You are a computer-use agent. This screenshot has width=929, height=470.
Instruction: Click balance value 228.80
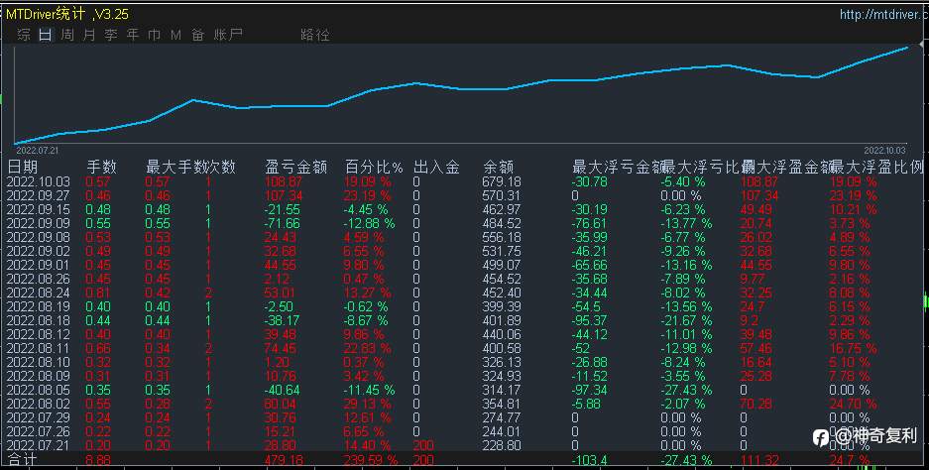(502, 445)
